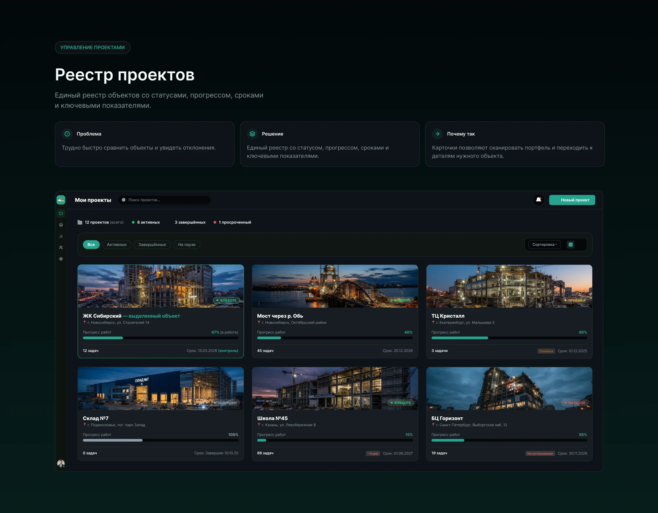This screenshot has height=513, width=658.
Task: Click the user avatar at the sidebar bottom
Action: click(x=61, y=463)
